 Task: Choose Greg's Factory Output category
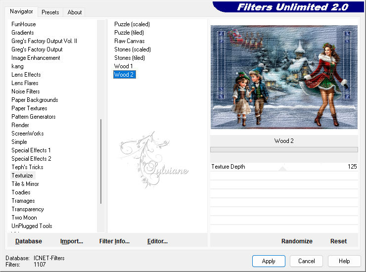(x=37, y=49)
